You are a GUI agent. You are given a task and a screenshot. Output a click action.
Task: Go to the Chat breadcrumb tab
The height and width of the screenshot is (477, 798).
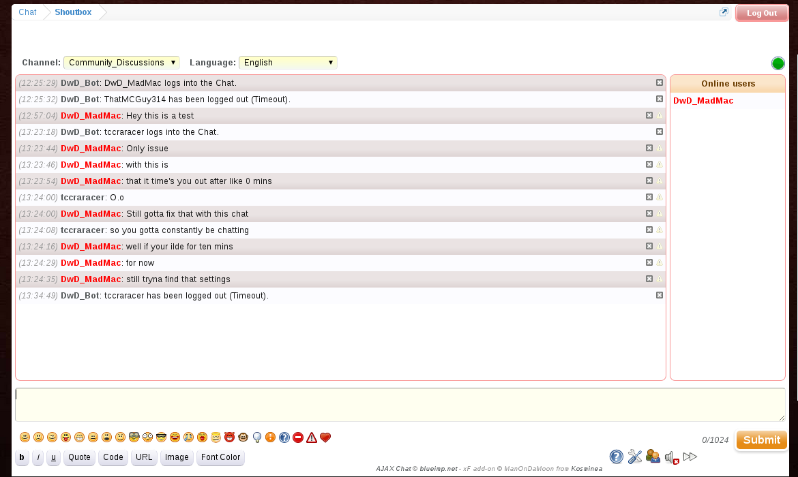(27, 12)
